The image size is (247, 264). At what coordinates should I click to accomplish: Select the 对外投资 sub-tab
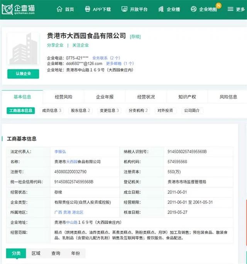coord(165,111)
